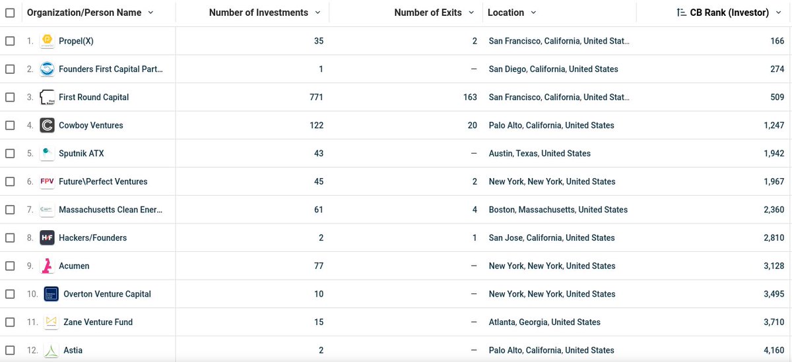
Task: Click CB Rank value 166 for Propel(X)
Action: (777, 41)
